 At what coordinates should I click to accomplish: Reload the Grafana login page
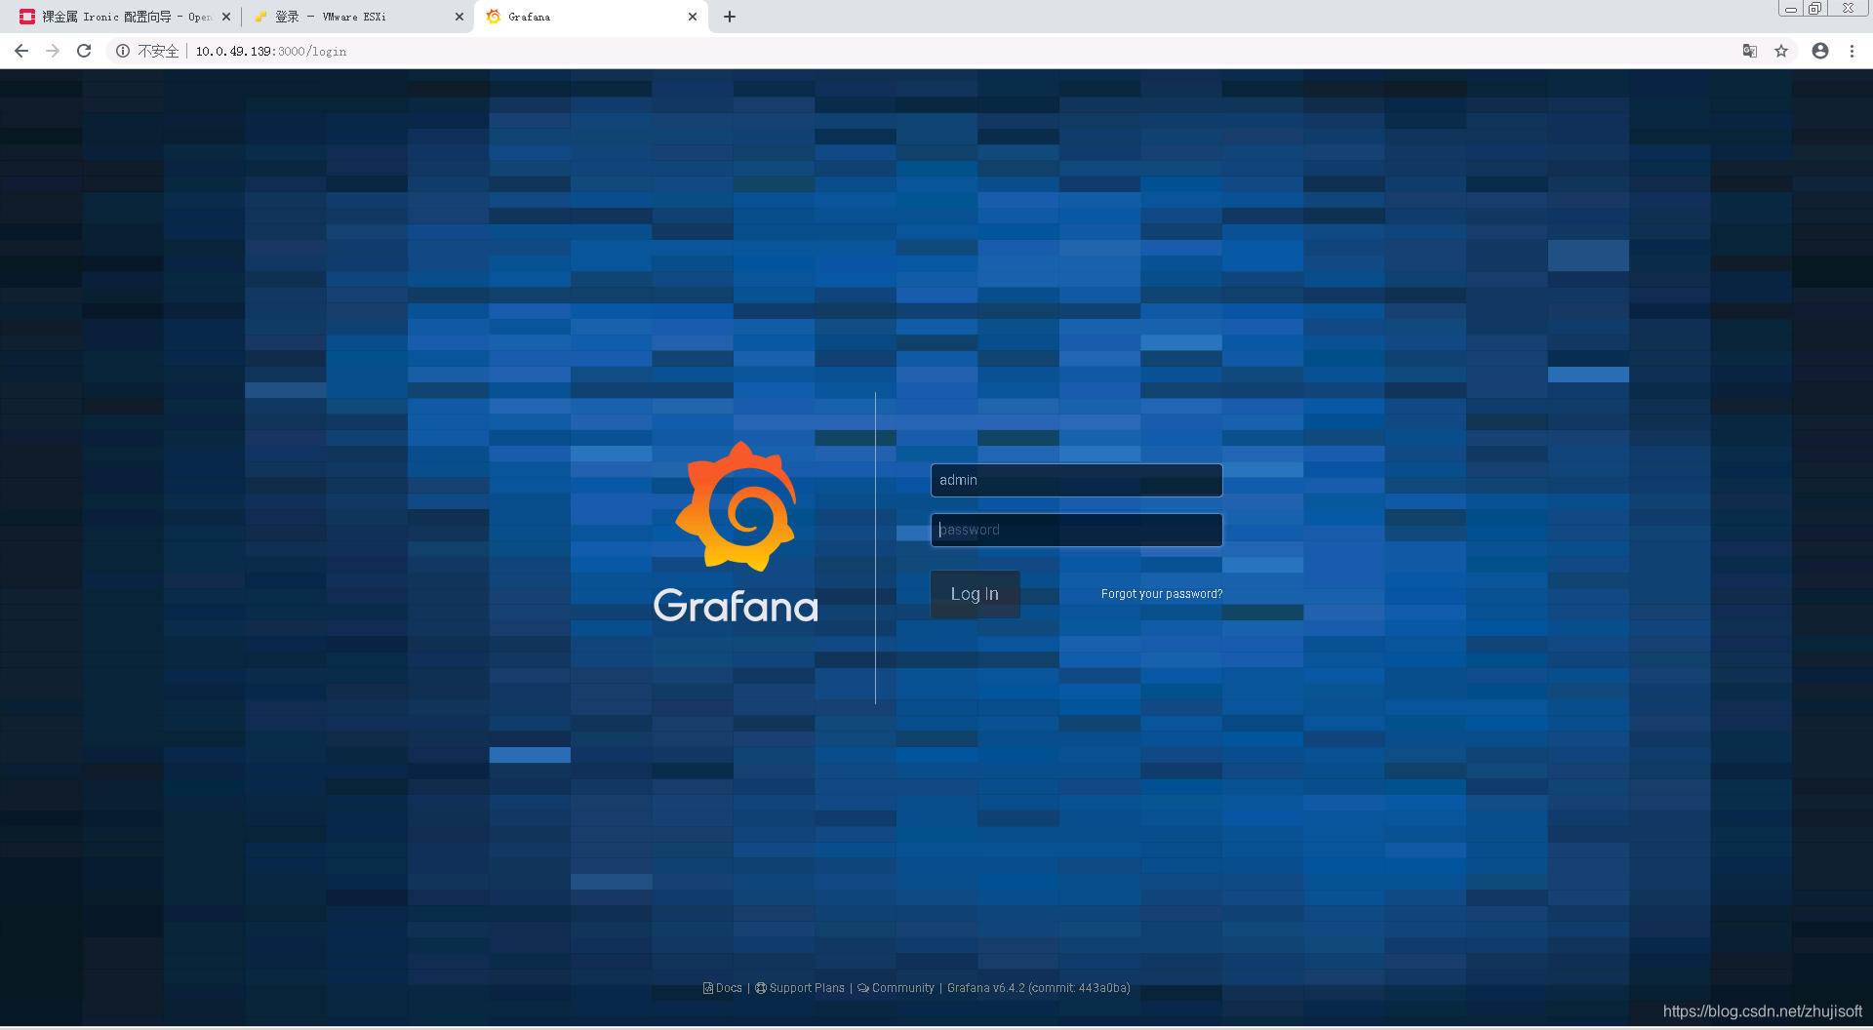84,51
